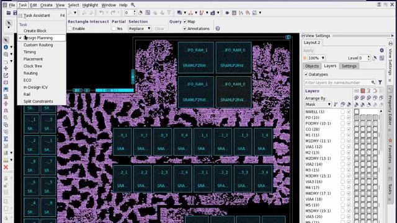Screen dimensions: 397x223
Task: Click the help question mark icon
Action: pos(218,28)
